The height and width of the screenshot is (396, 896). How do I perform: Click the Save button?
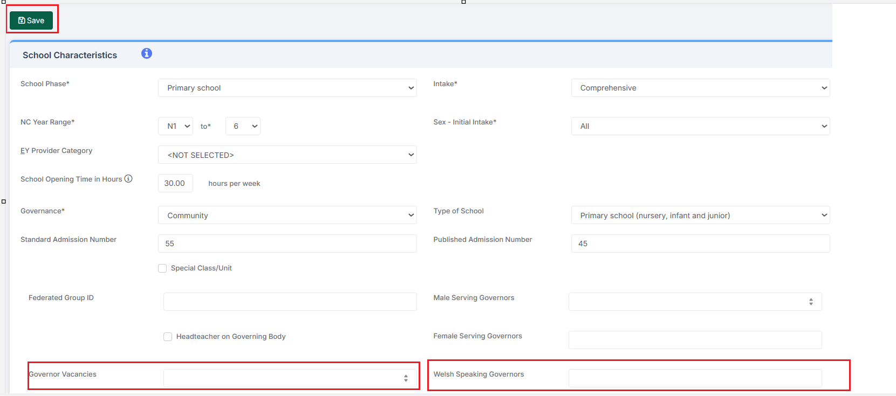pos(31,20)
